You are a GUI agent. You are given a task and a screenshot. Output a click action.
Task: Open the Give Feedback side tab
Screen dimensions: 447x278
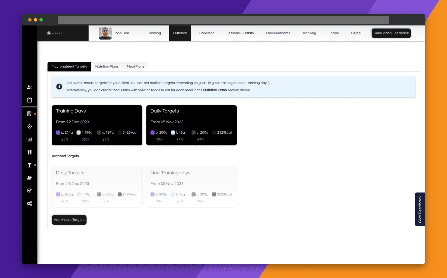point(420,209)
